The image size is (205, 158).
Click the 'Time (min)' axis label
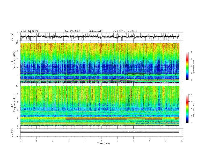(104, 143)
